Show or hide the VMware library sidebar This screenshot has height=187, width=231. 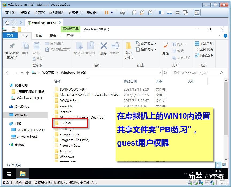[161, 13]
